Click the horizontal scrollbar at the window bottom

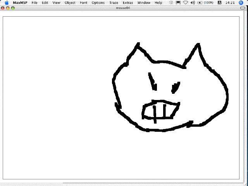pos(154,184)
